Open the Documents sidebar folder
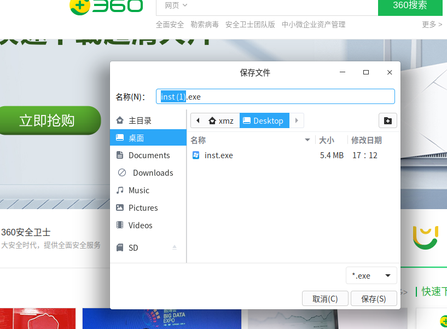Image resolution: width=447 pixels, height=329 pixels. pos(148,155)
